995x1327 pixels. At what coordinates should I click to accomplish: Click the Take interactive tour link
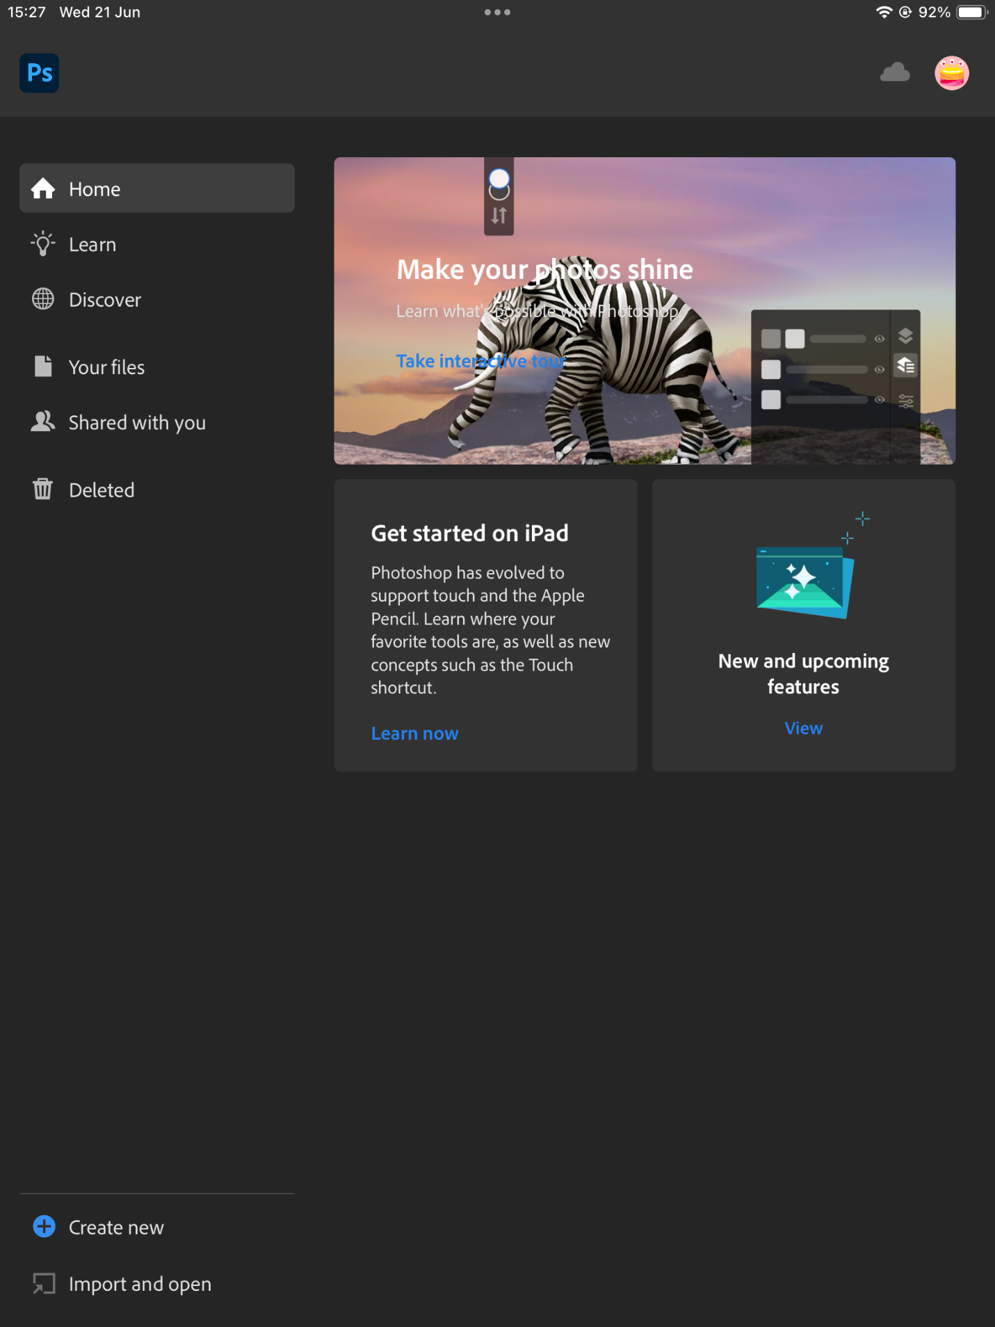coord(481,361)
